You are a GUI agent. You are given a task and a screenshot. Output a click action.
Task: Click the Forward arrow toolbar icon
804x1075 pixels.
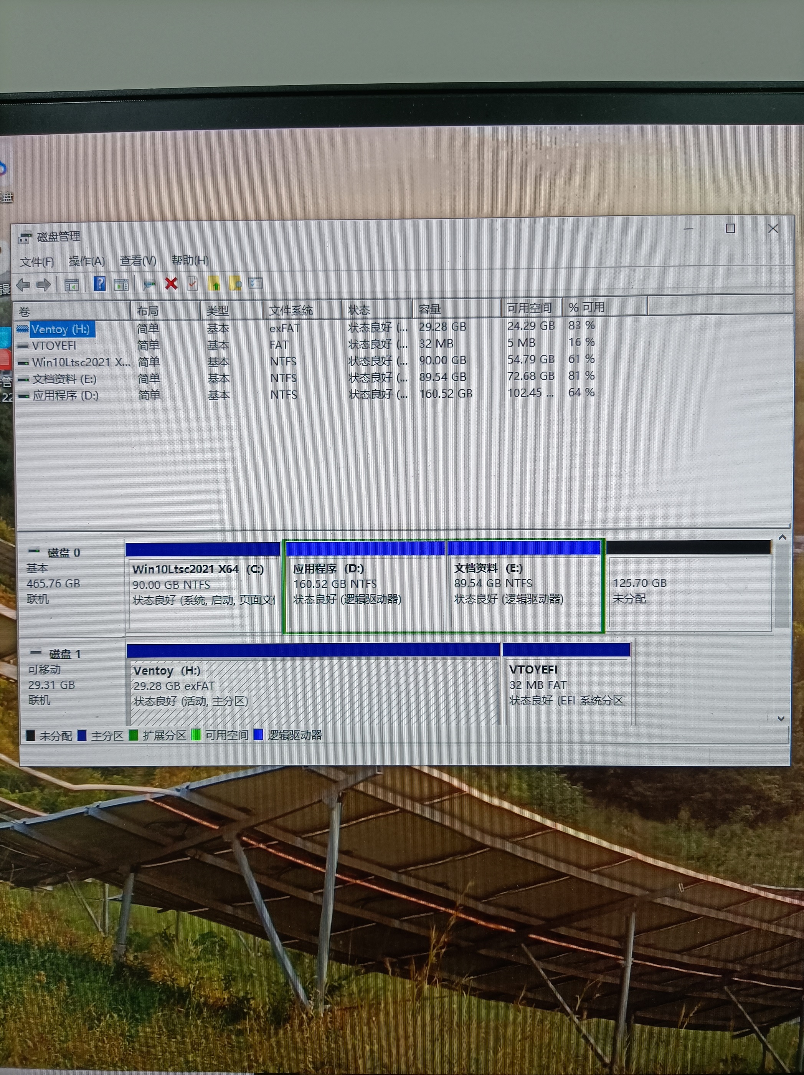coord(44,285)
